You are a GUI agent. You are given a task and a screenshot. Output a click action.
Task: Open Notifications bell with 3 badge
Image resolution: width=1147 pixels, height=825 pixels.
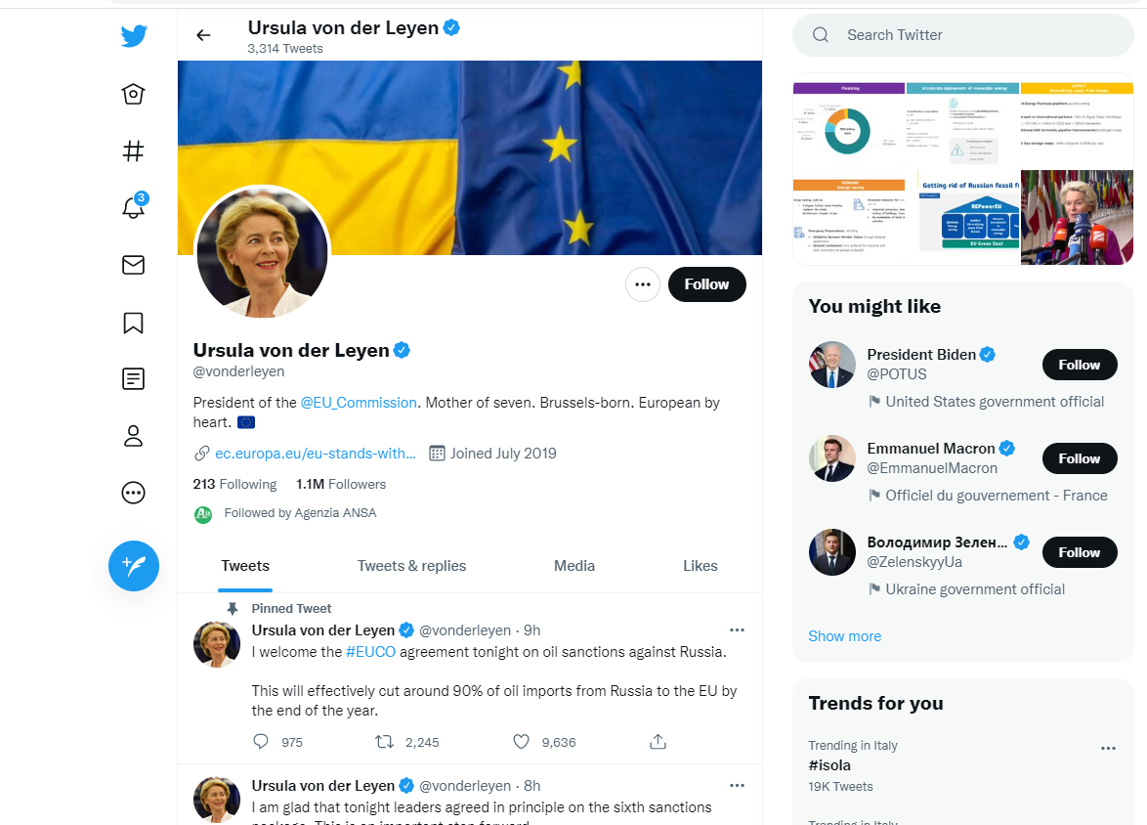pos(133,206)
